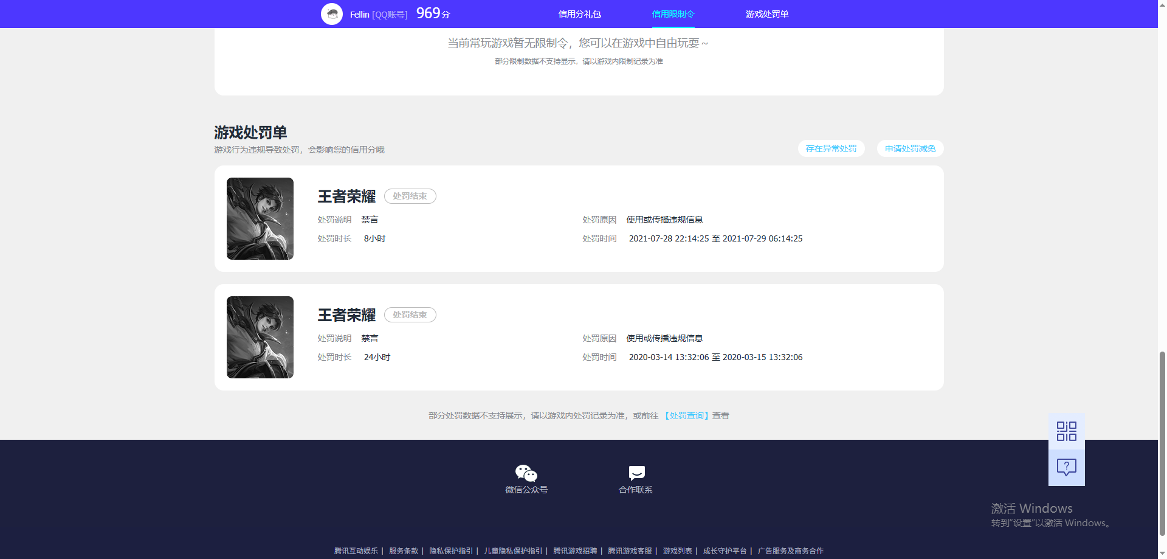Click the 游戏处罚单 section heading
This screenshot has width=1167, height=559.
point(250,132)
